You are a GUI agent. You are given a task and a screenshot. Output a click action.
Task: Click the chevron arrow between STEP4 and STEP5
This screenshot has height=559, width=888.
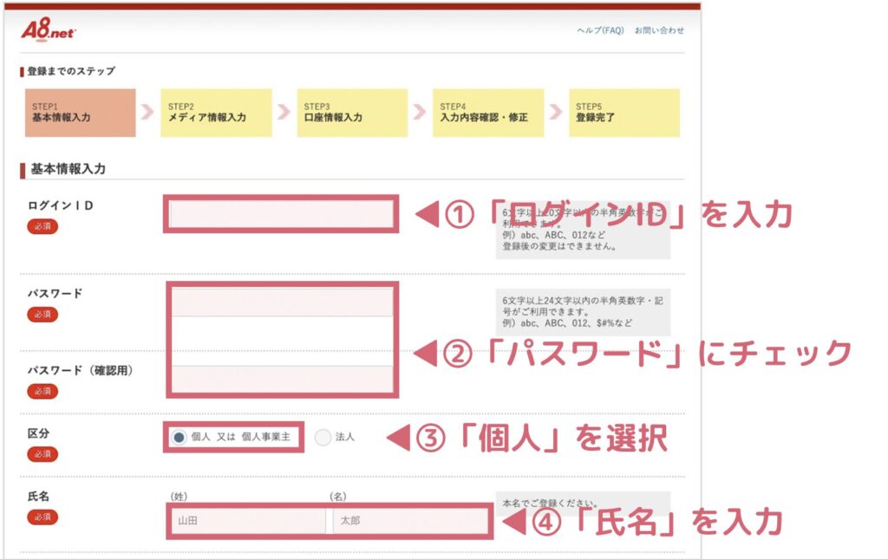pos(556,113)
